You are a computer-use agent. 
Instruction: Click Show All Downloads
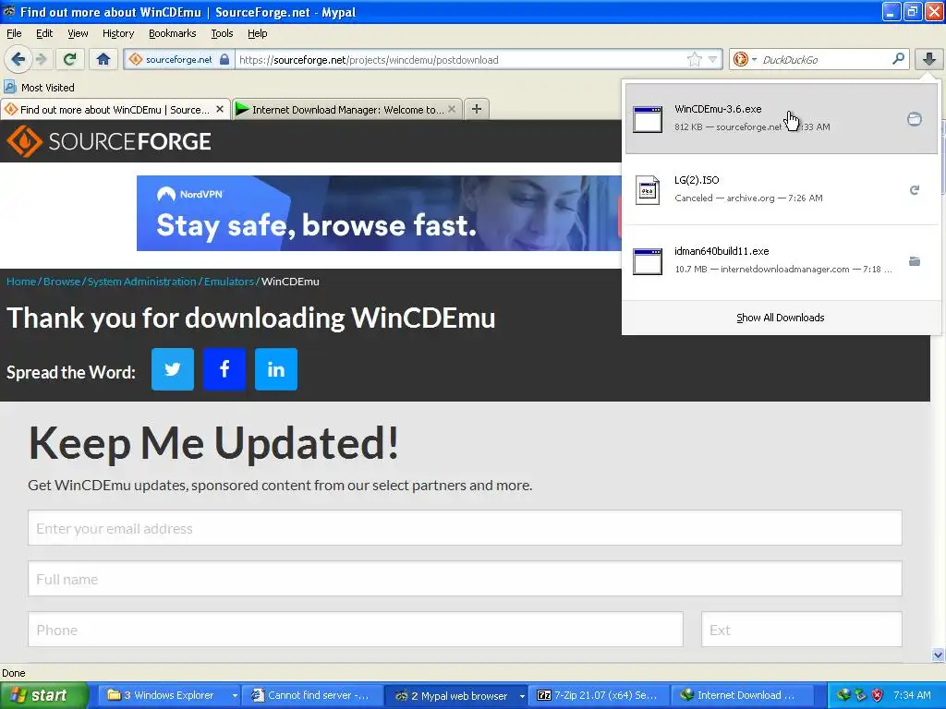click(780, 318)
